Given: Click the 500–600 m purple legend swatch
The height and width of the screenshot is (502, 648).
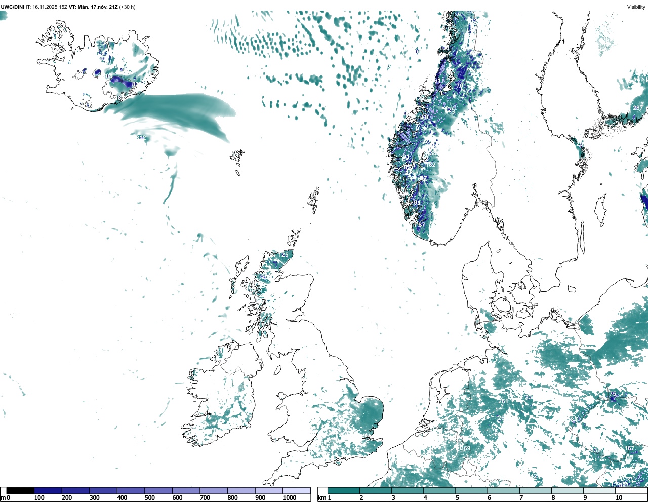Looking at the screenshot, I should pos(158,491).
